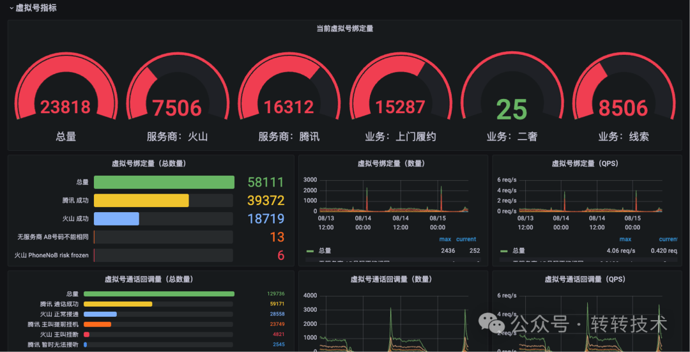Sort by max in 虚拟号绑定量(QPS) legend
Viewport: 690px width, 352px height.
coord(625,240)
